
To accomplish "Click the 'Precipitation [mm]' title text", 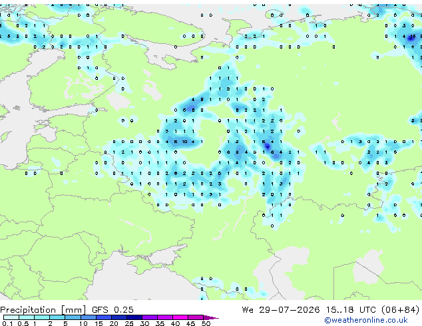I will (43, 310).
